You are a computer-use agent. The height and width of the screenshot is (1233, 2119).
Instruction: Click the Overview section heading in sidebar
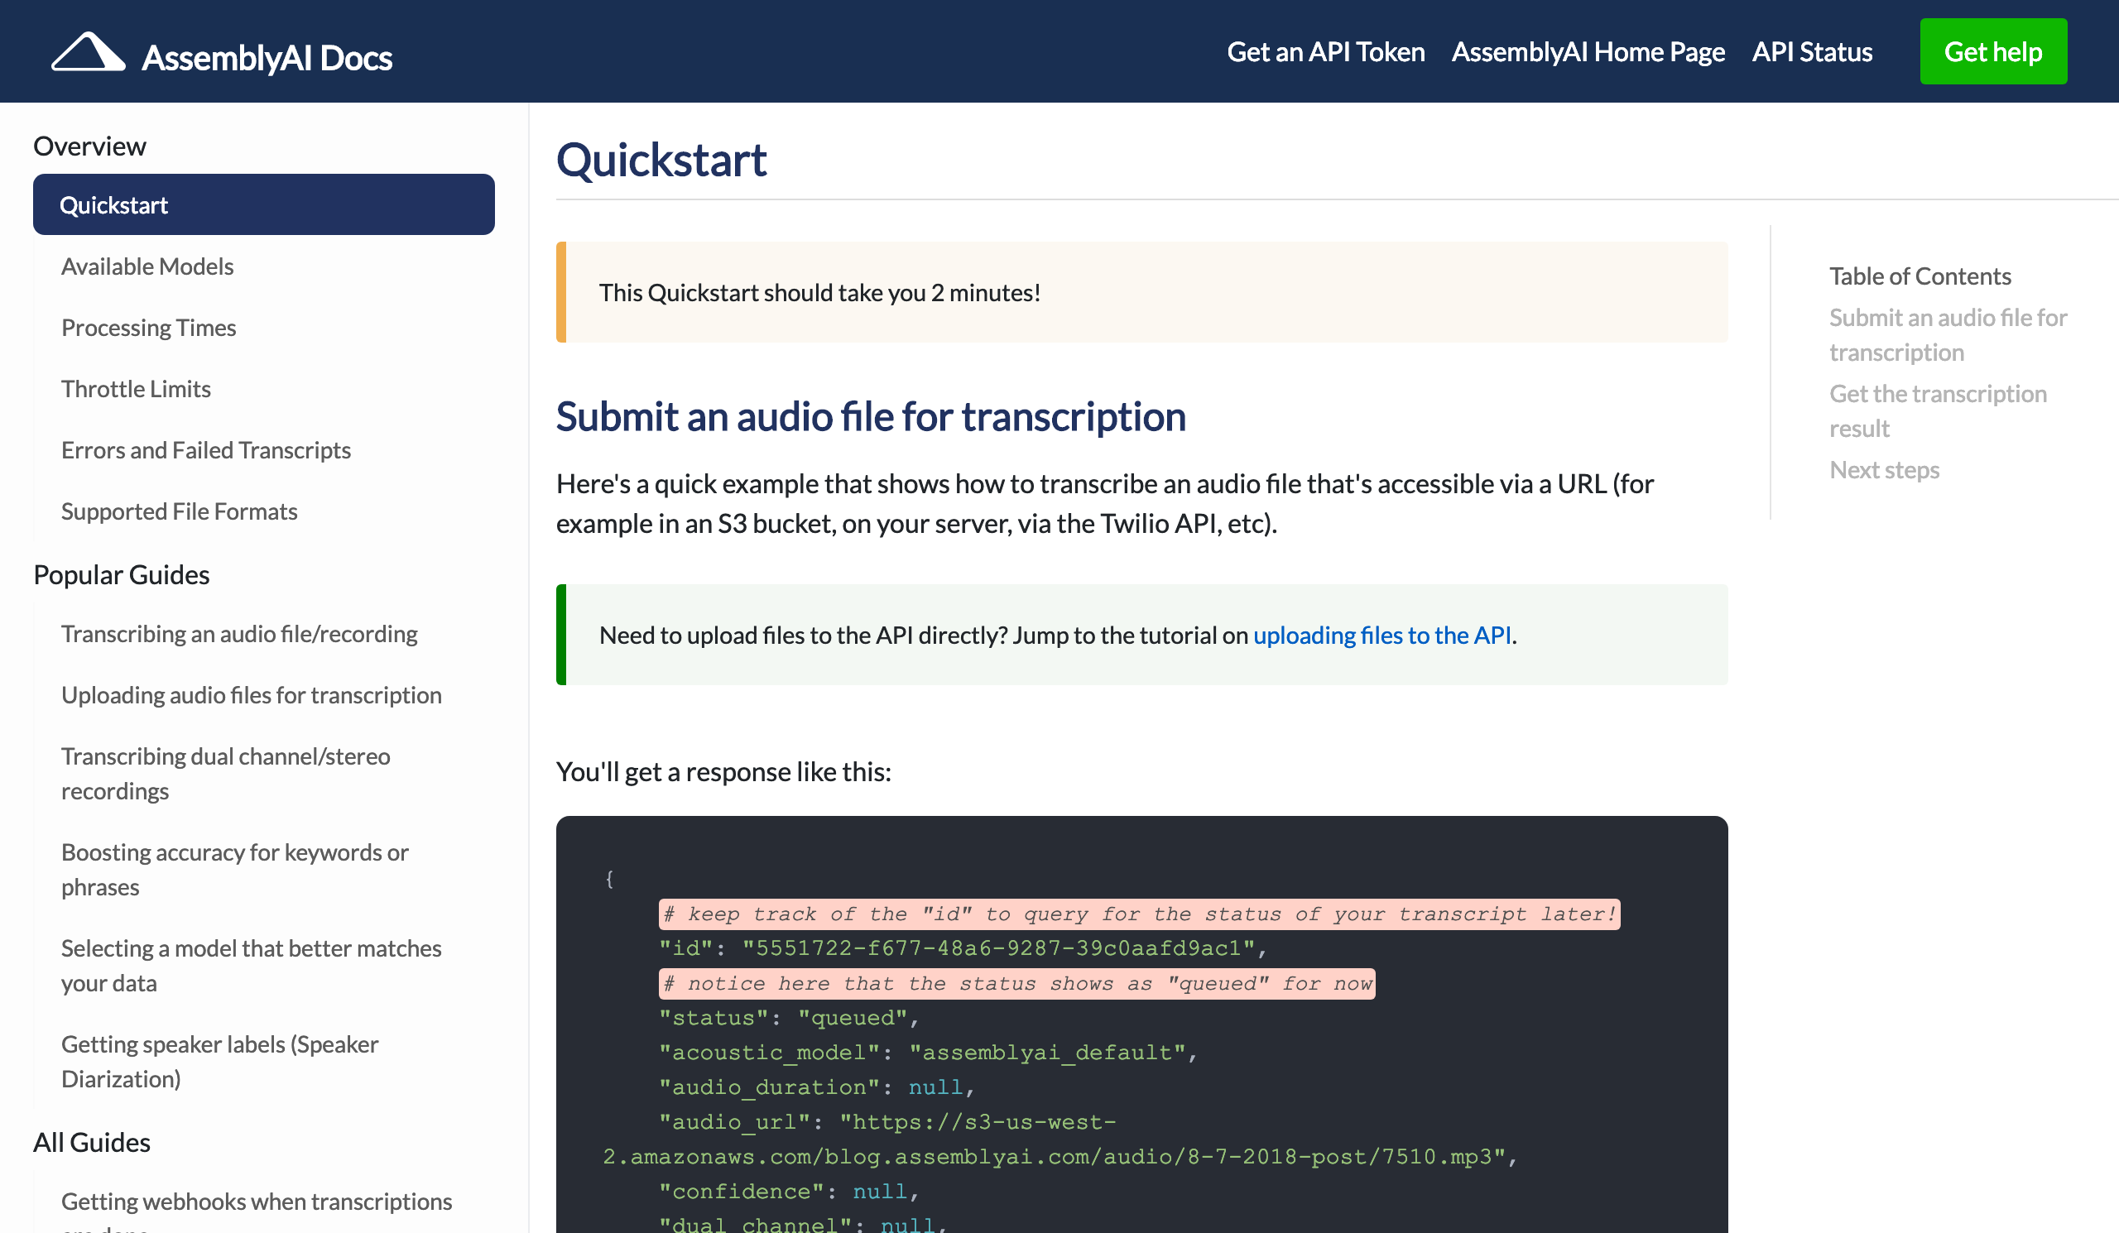click(x=89, y=146)
